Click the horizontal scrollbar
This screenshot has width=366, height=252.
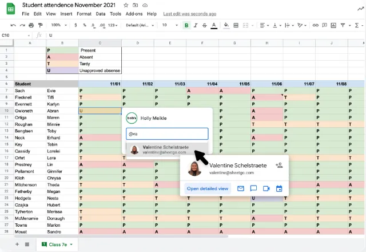point(121,236)
